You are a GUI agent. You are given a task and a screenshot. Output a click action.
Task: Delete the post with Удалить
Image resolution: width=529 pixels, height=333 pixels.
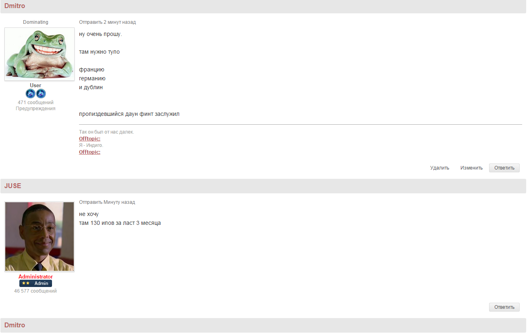pyautogui.click(x=439, y=168)
